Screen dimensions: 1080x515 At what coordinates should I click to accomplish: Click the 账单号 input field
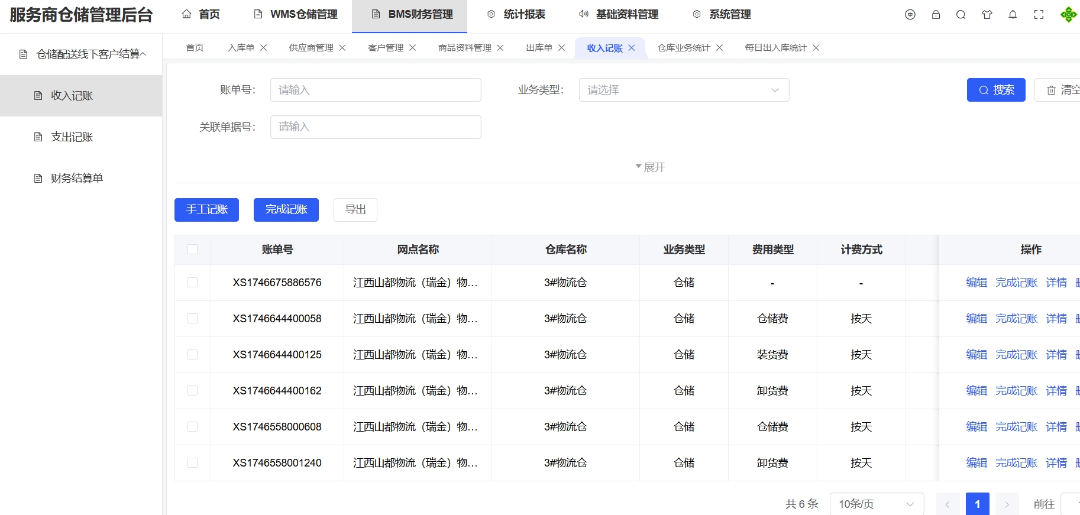click(x=376, y=90)
